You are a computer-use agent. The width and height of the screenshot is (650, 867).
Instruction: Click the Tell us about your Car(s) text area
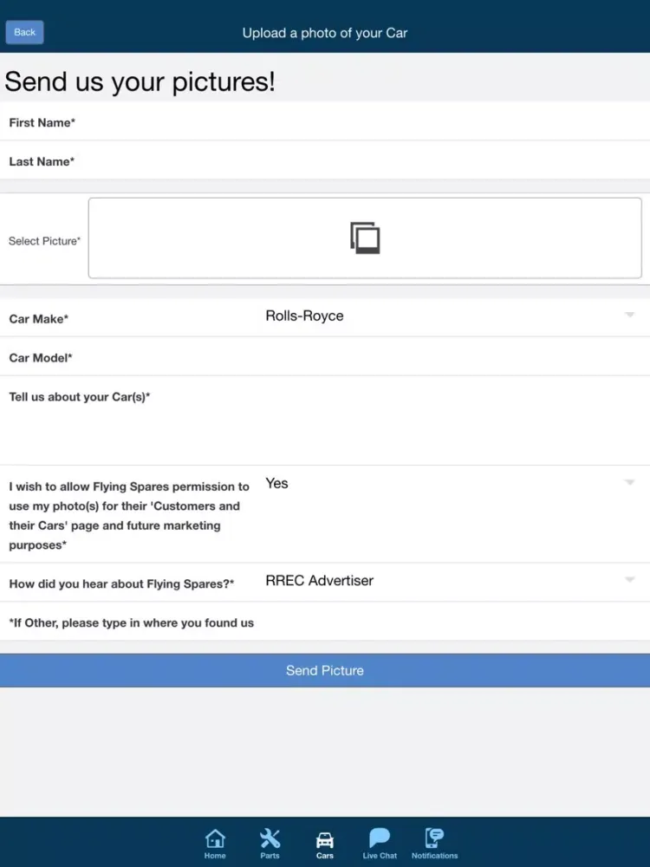coord(325,420)
